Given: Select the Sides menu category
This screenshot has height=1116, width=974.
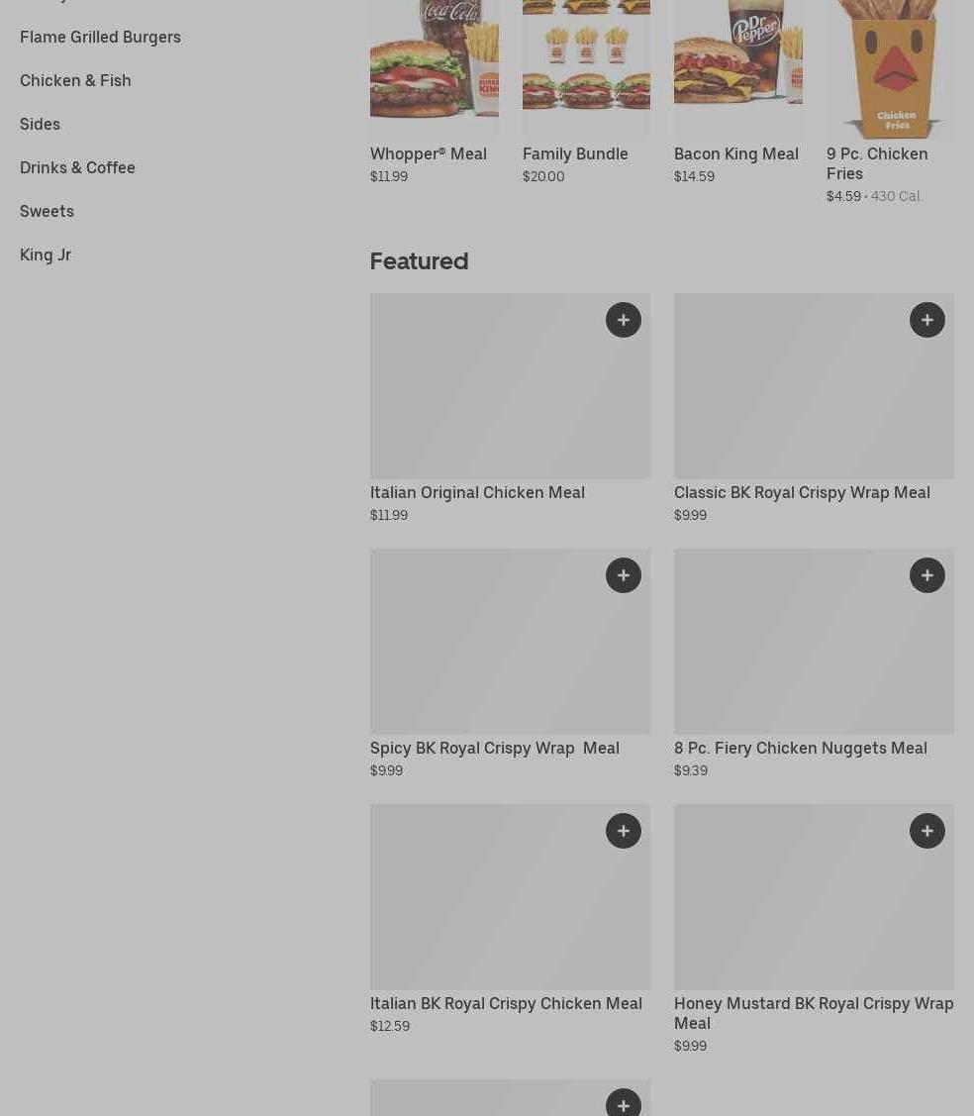Looking at the screenshot, I should click(x=40, y=124).
